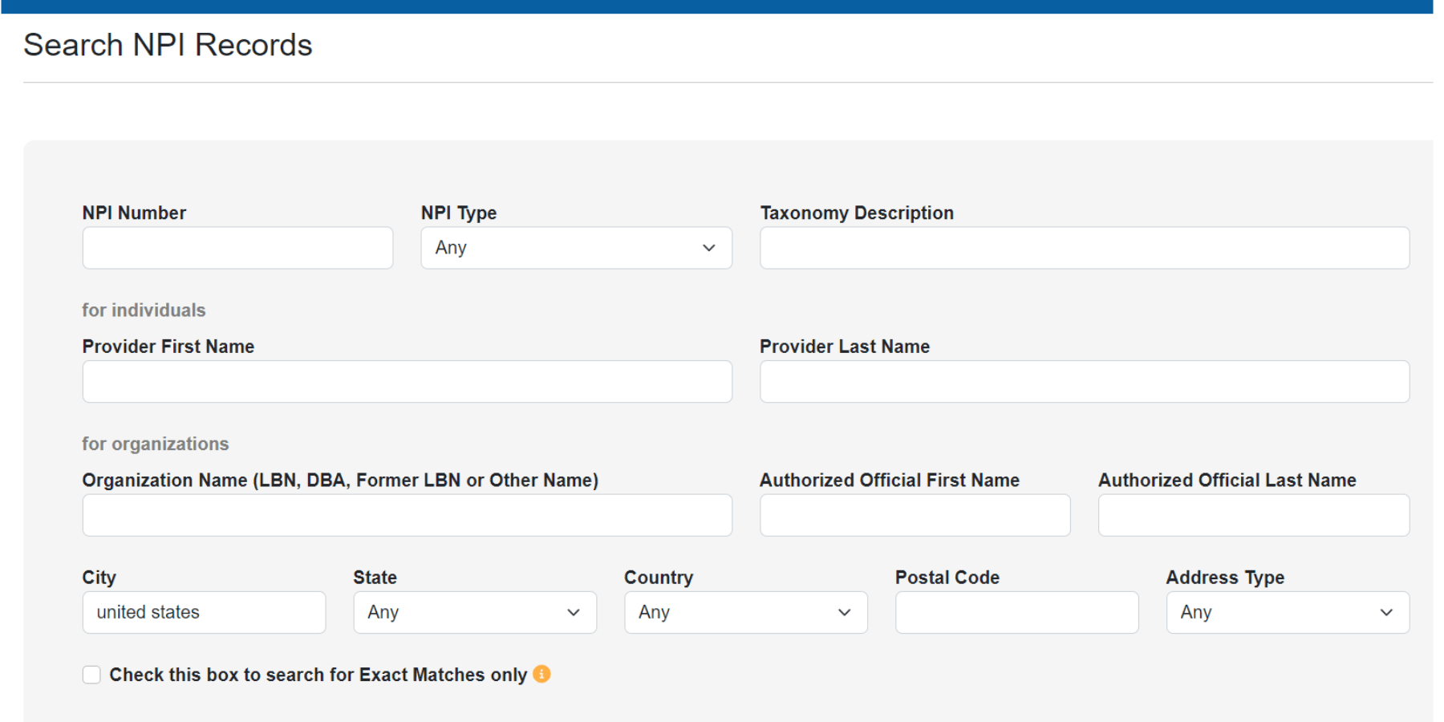The width and height of the screenshot is (1444, 722).
Task: Click the 'for individuals' section label
Action: 144,310
